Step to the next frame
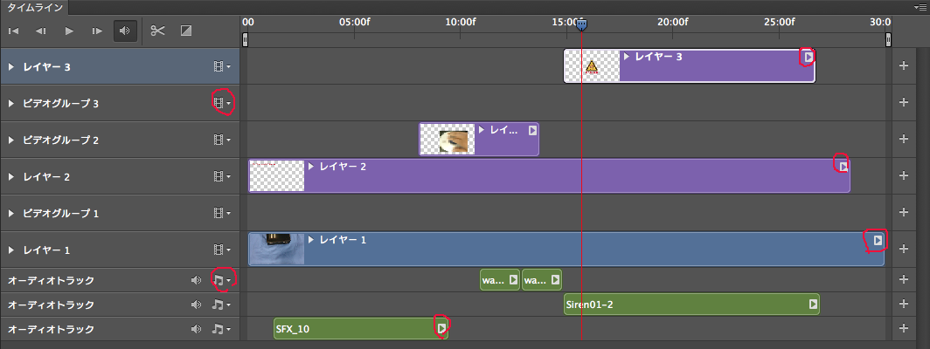Image resolution: width=930 pixels, height=349 pixels. [x=97, y=31]
